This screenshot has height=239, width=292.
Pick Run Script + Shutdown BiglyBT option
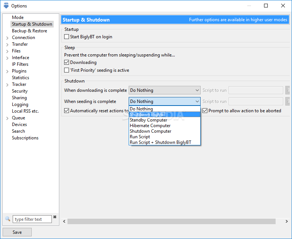click(164, 142)
